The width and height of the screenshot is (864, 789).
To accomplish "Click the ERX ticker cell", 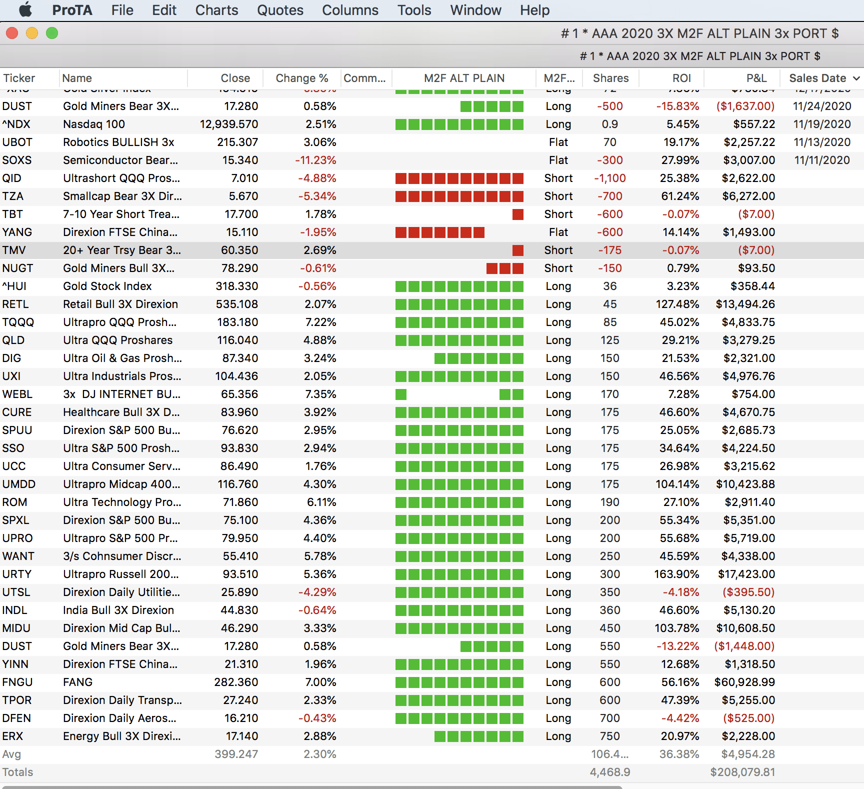I will (12, 736).
